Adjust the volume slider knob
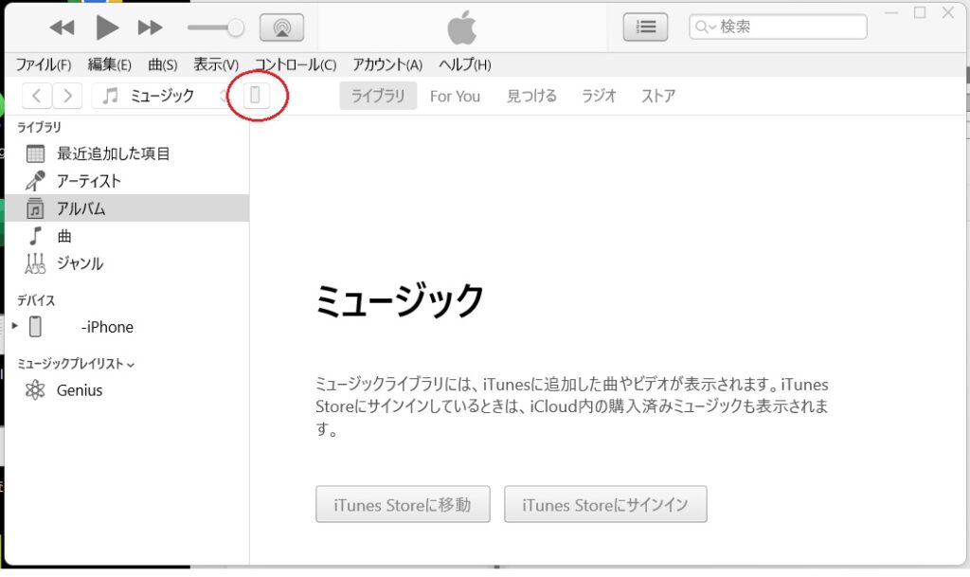The image size is (970, 577). [x=235, y=27]
